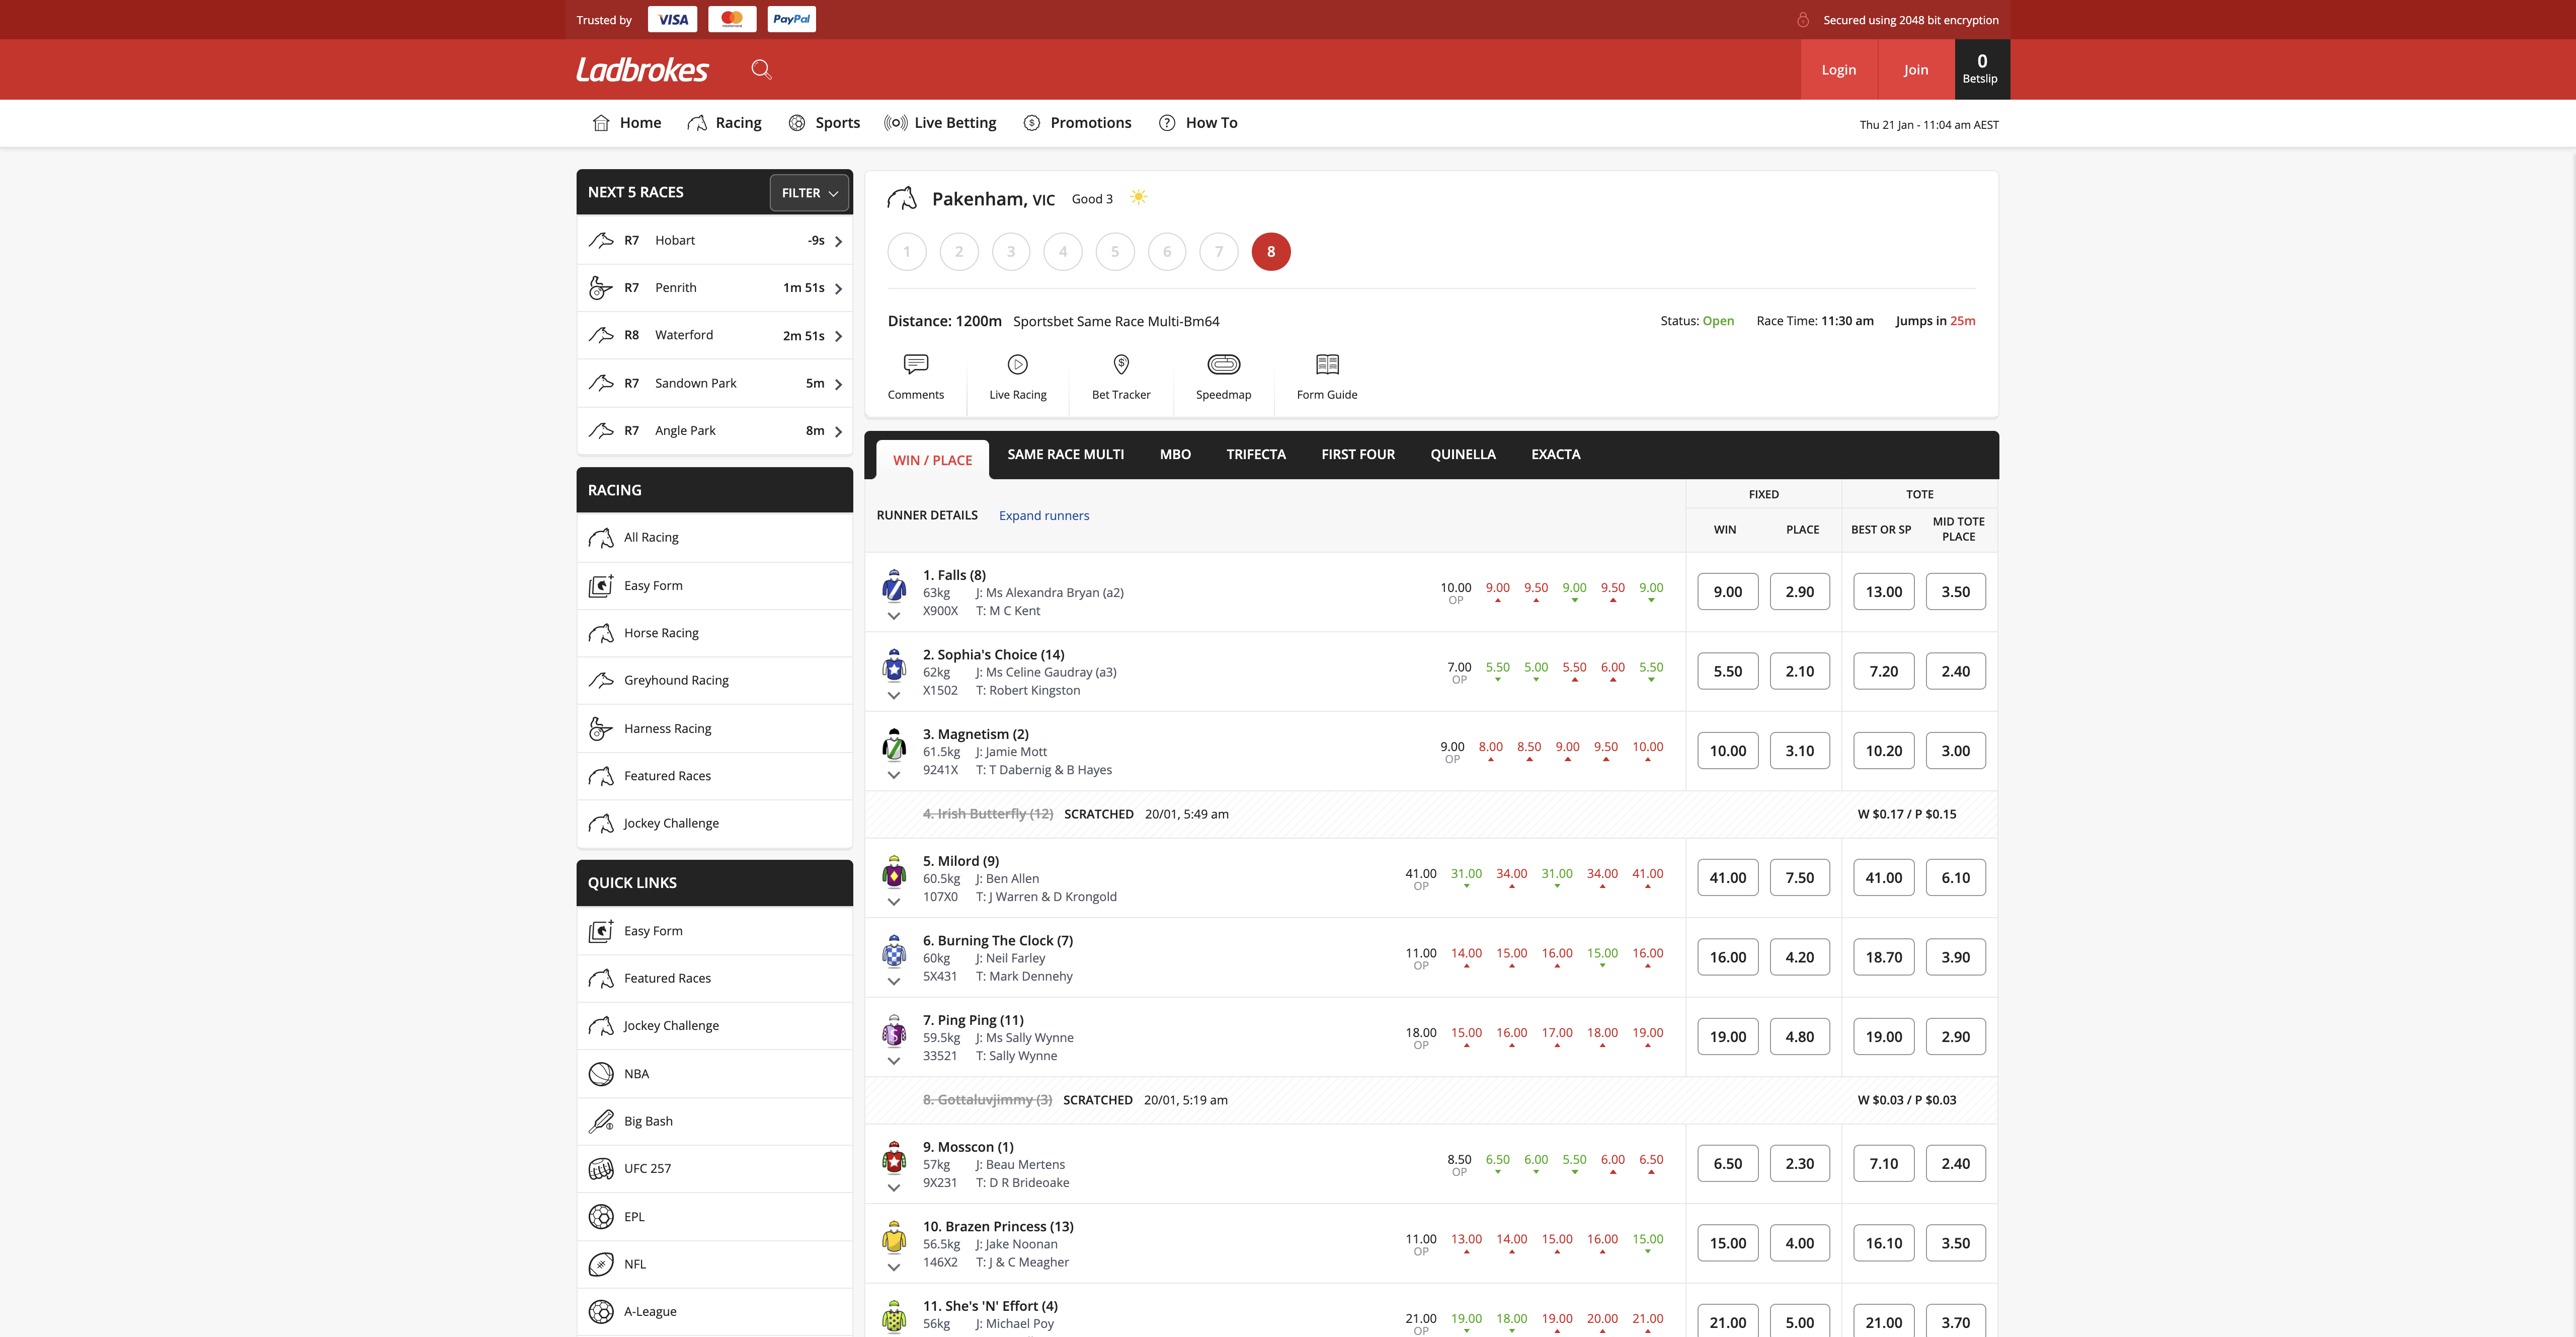
Task: Click Burning The Clock silks icon
Action: (894, 951)
